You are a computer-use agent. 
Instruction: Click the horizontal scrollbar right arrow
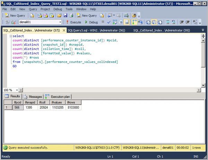[x=199, y=90]
